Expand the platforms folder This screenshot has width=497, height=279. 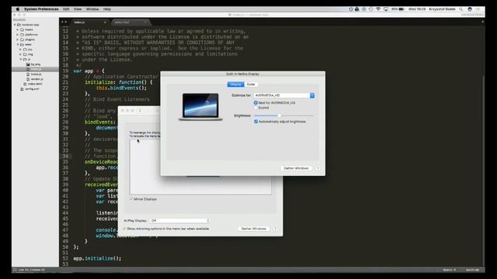[x=18, y=35]
